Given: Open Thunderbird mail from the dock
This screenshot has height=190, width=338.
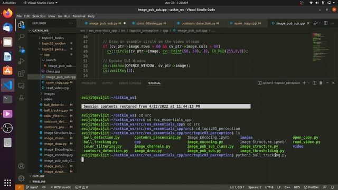Looking at the screenshot, I should pyautogui.click(x=7, y=27).
